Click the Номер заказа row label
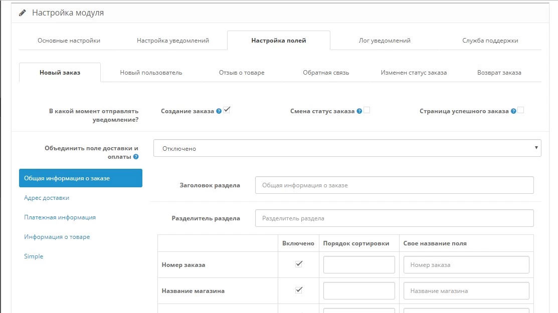 click(x=183, y=265)
